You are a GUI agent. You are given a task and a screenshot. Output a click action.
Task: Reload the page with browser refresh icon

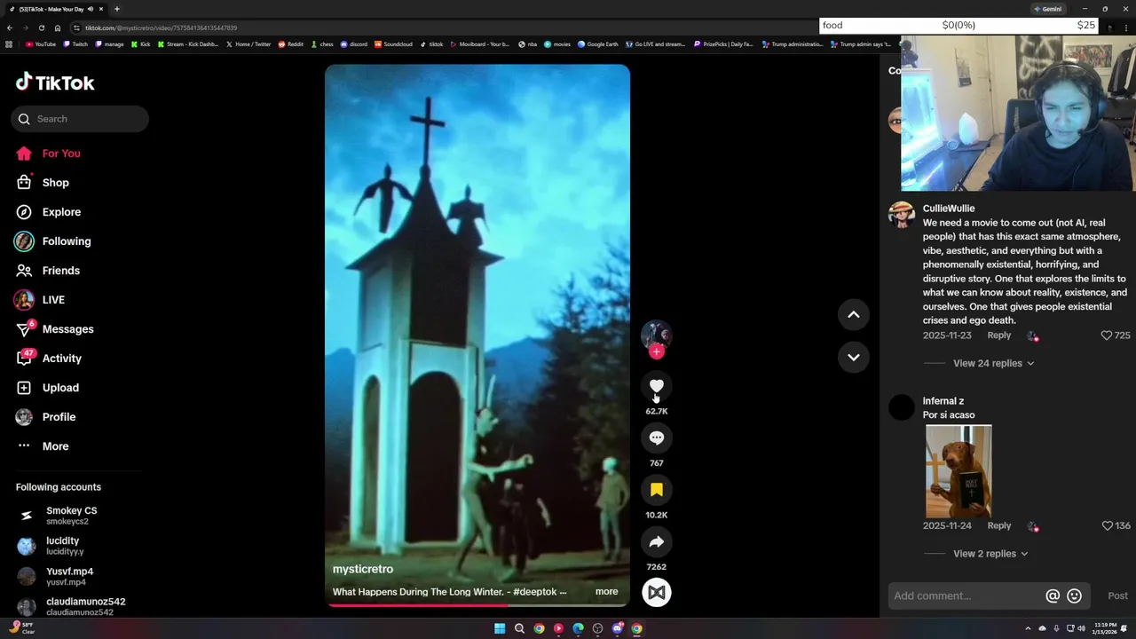pyautogui.click(x=41, y=28)
